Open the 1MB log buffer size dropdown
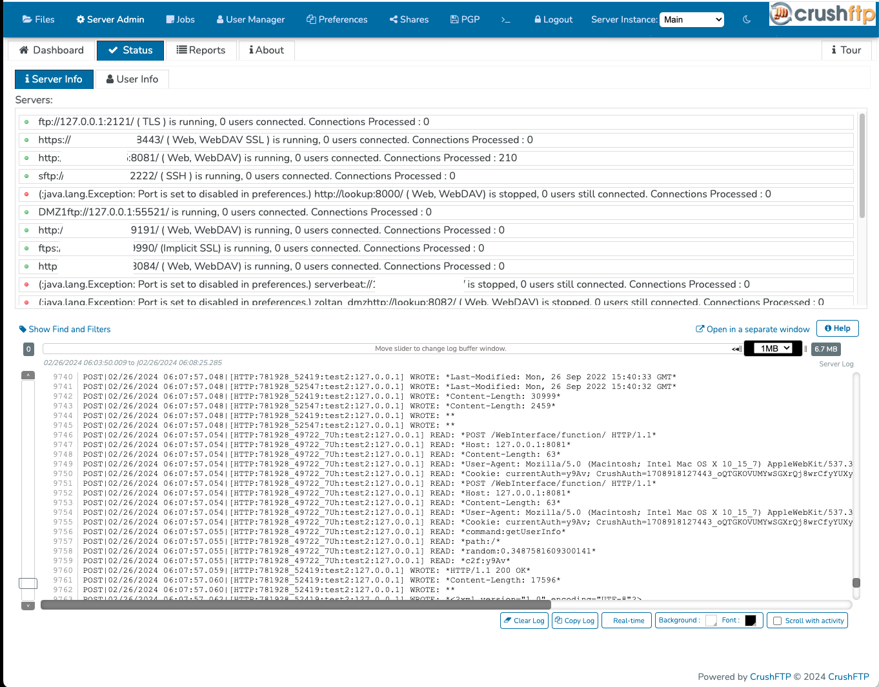Image resolution: width=879 pixels, height=687 pixels. click(x=774, y=348)
